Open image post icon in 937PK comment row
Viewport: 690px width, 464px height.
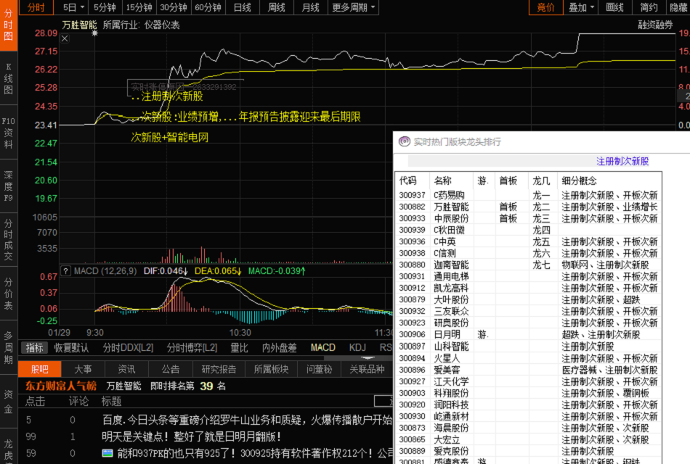(x=107, y=452)
